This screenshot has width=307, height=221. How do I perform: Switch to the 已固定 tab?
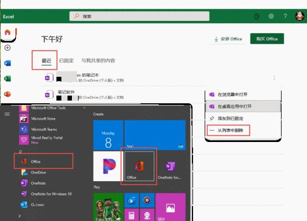click(66, 61)
